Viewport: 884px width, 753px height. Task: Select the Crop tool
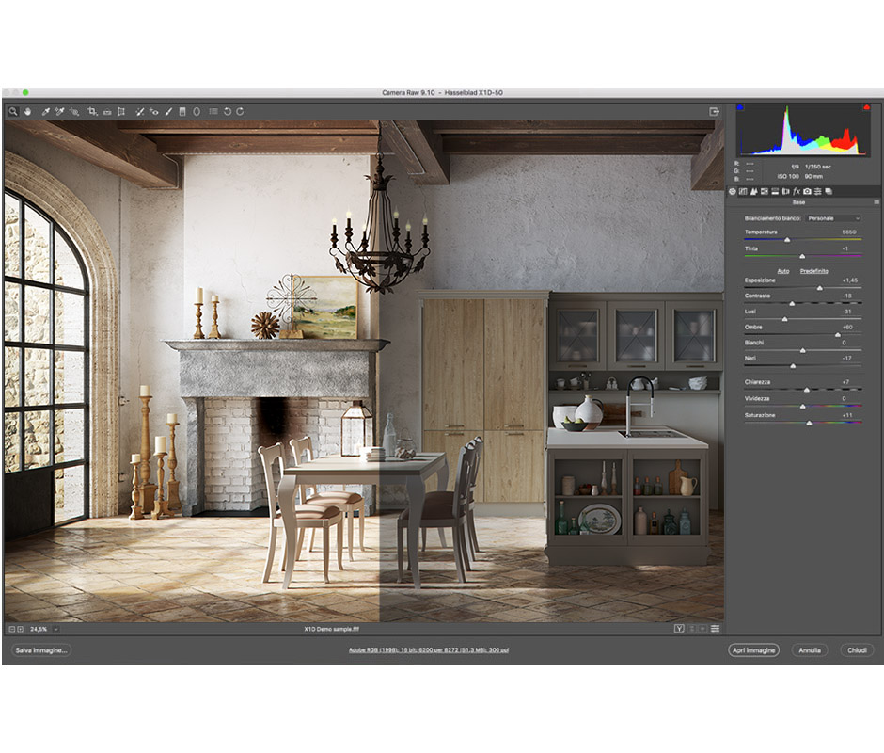pyautogui.click(x=92, y=111)
